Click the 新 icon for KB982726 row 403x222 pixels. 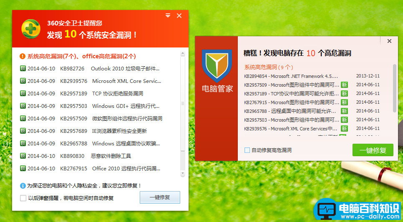[x=23, y=69]
